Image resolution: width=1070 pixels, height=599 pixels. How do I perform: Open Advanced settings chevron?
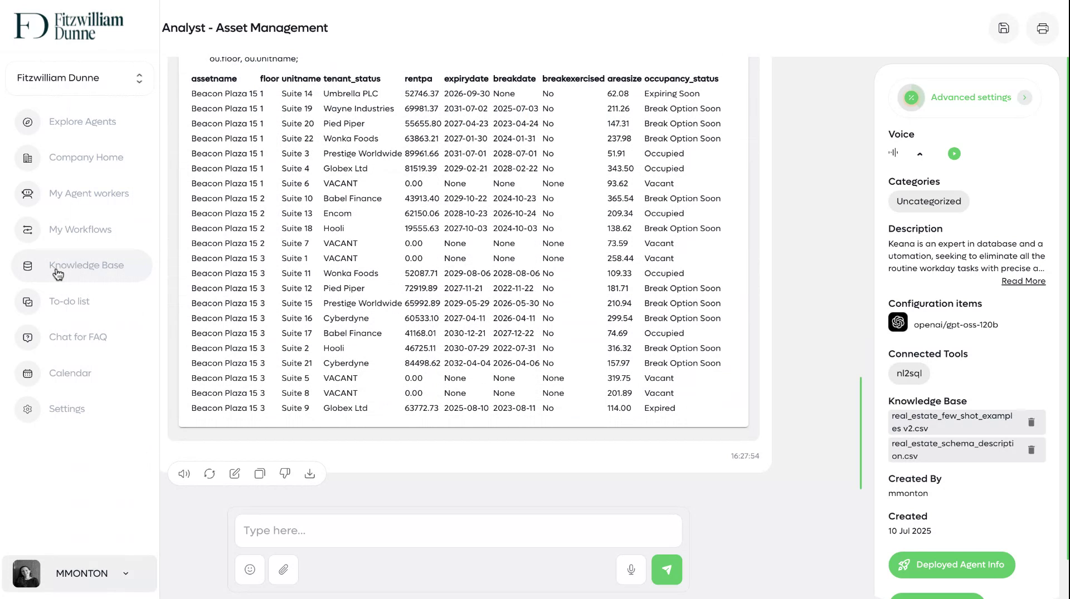pos(1024,97)
